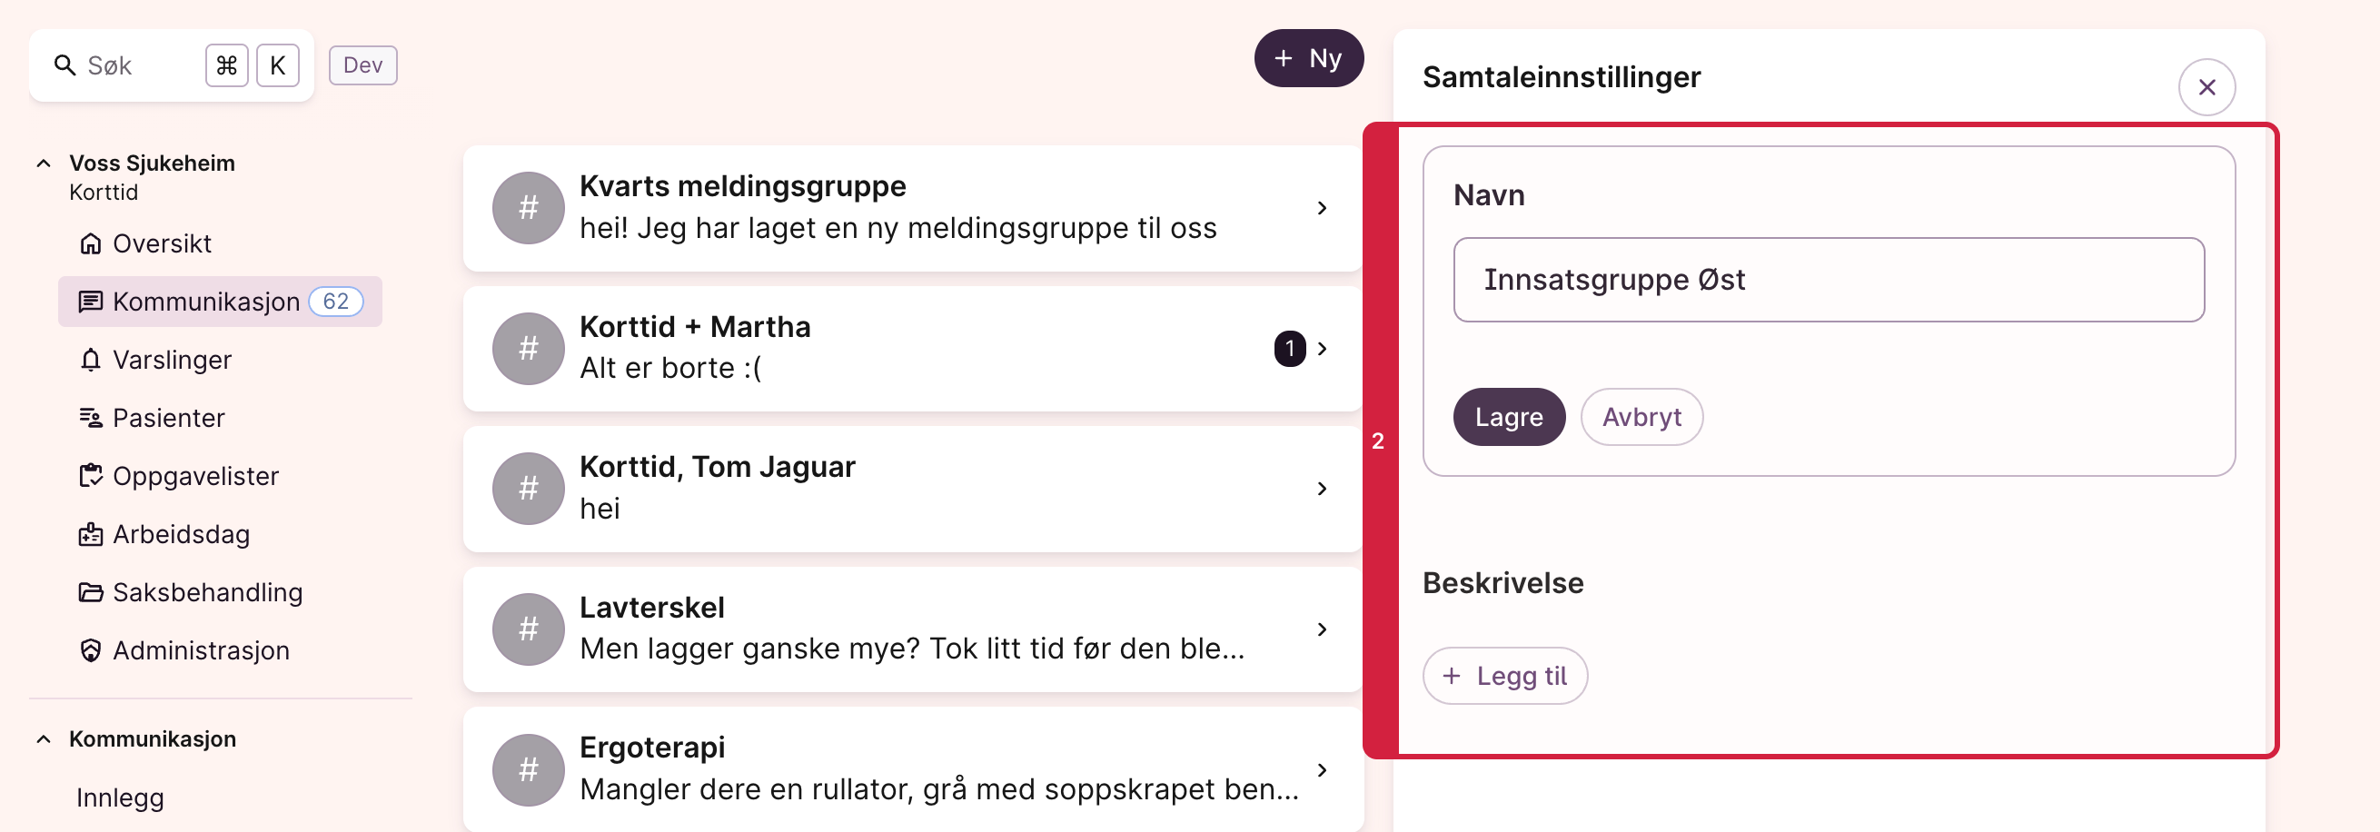Open Oppgavelister clipboard icon
The height and width of the screenshot is (832, 2380).
tap(91, 477)
